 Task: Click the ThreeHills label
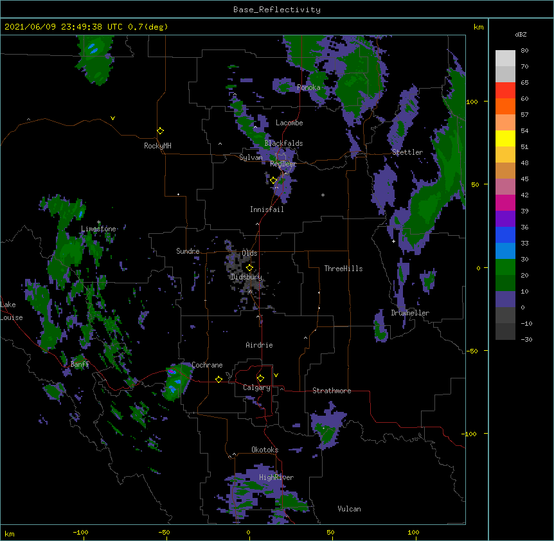coord(343,269)
